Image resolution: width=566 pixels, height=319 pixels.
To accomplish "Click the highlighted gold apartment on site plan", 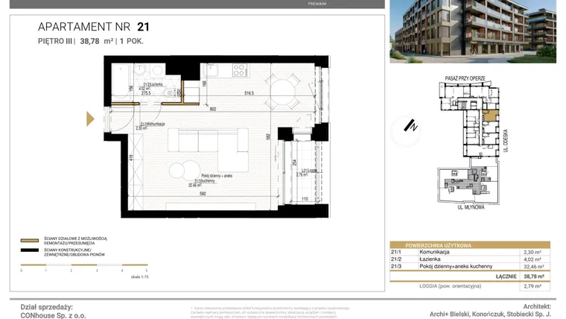I will coord(491,116).
